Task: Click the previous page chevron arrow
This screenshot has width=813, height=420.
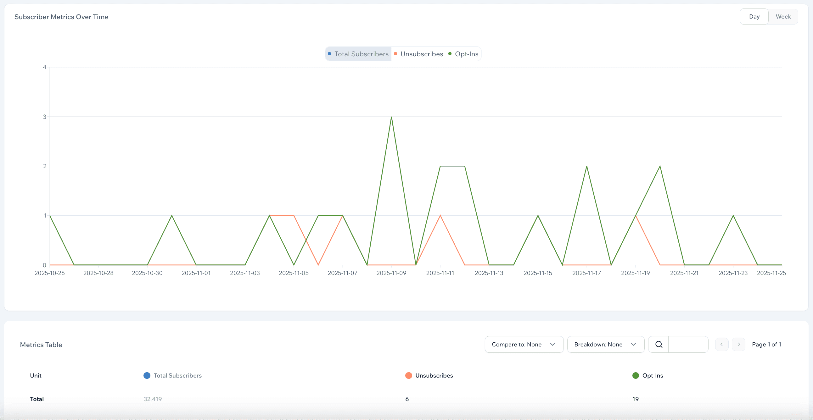Action: click(722, 344)
